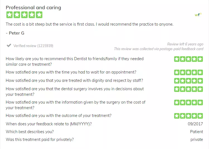209x149 pixels.
Task: Click the review body text about cost
Action: (x=89, y=24)
